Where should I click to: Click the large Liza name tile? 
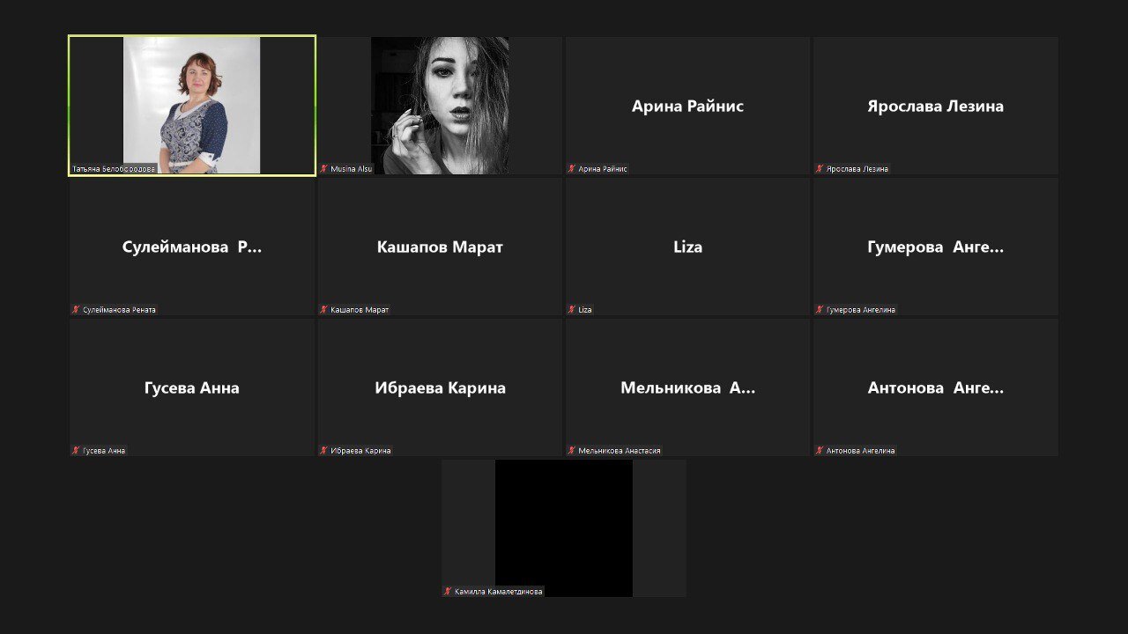tap(687, 247)
